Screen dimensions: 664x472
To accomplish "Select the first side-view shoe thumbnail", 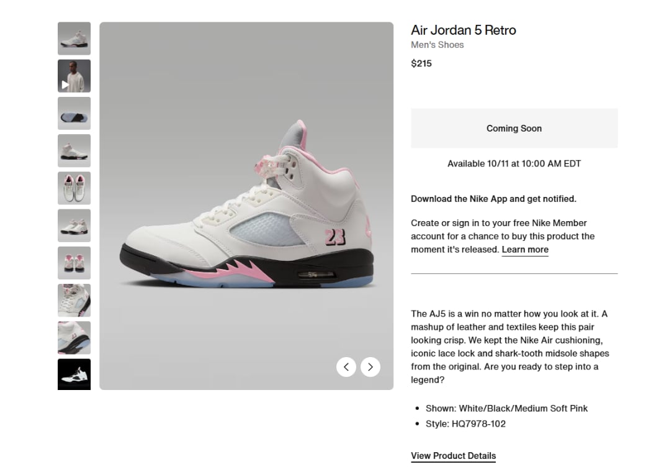I will [74, 39].
